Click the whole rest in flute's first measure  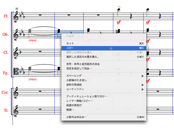(40, 15)
